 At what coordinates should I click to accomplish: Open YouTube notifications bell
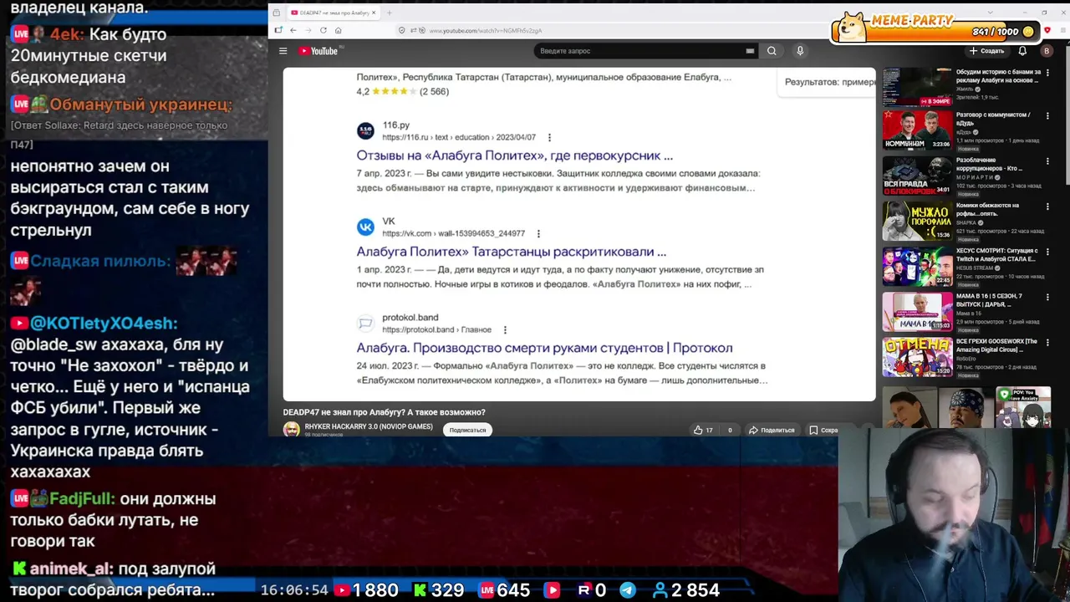pyautogui.click(x=1022, y=51)
